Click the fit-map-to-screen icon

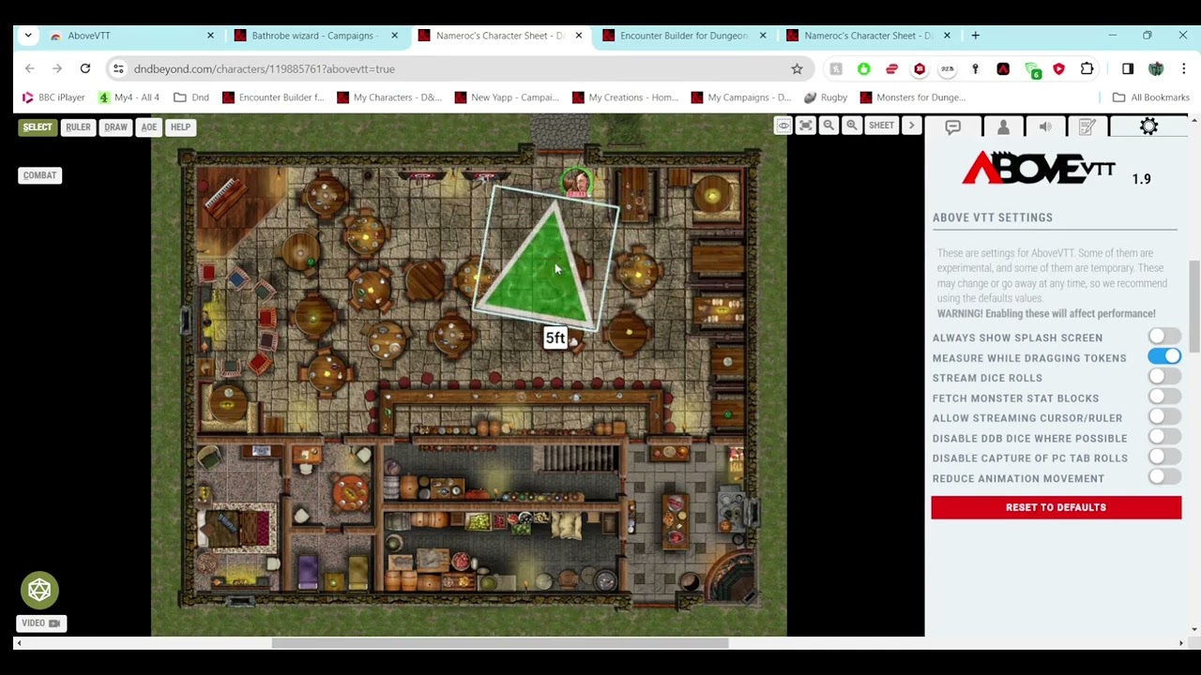coord(806,126)
